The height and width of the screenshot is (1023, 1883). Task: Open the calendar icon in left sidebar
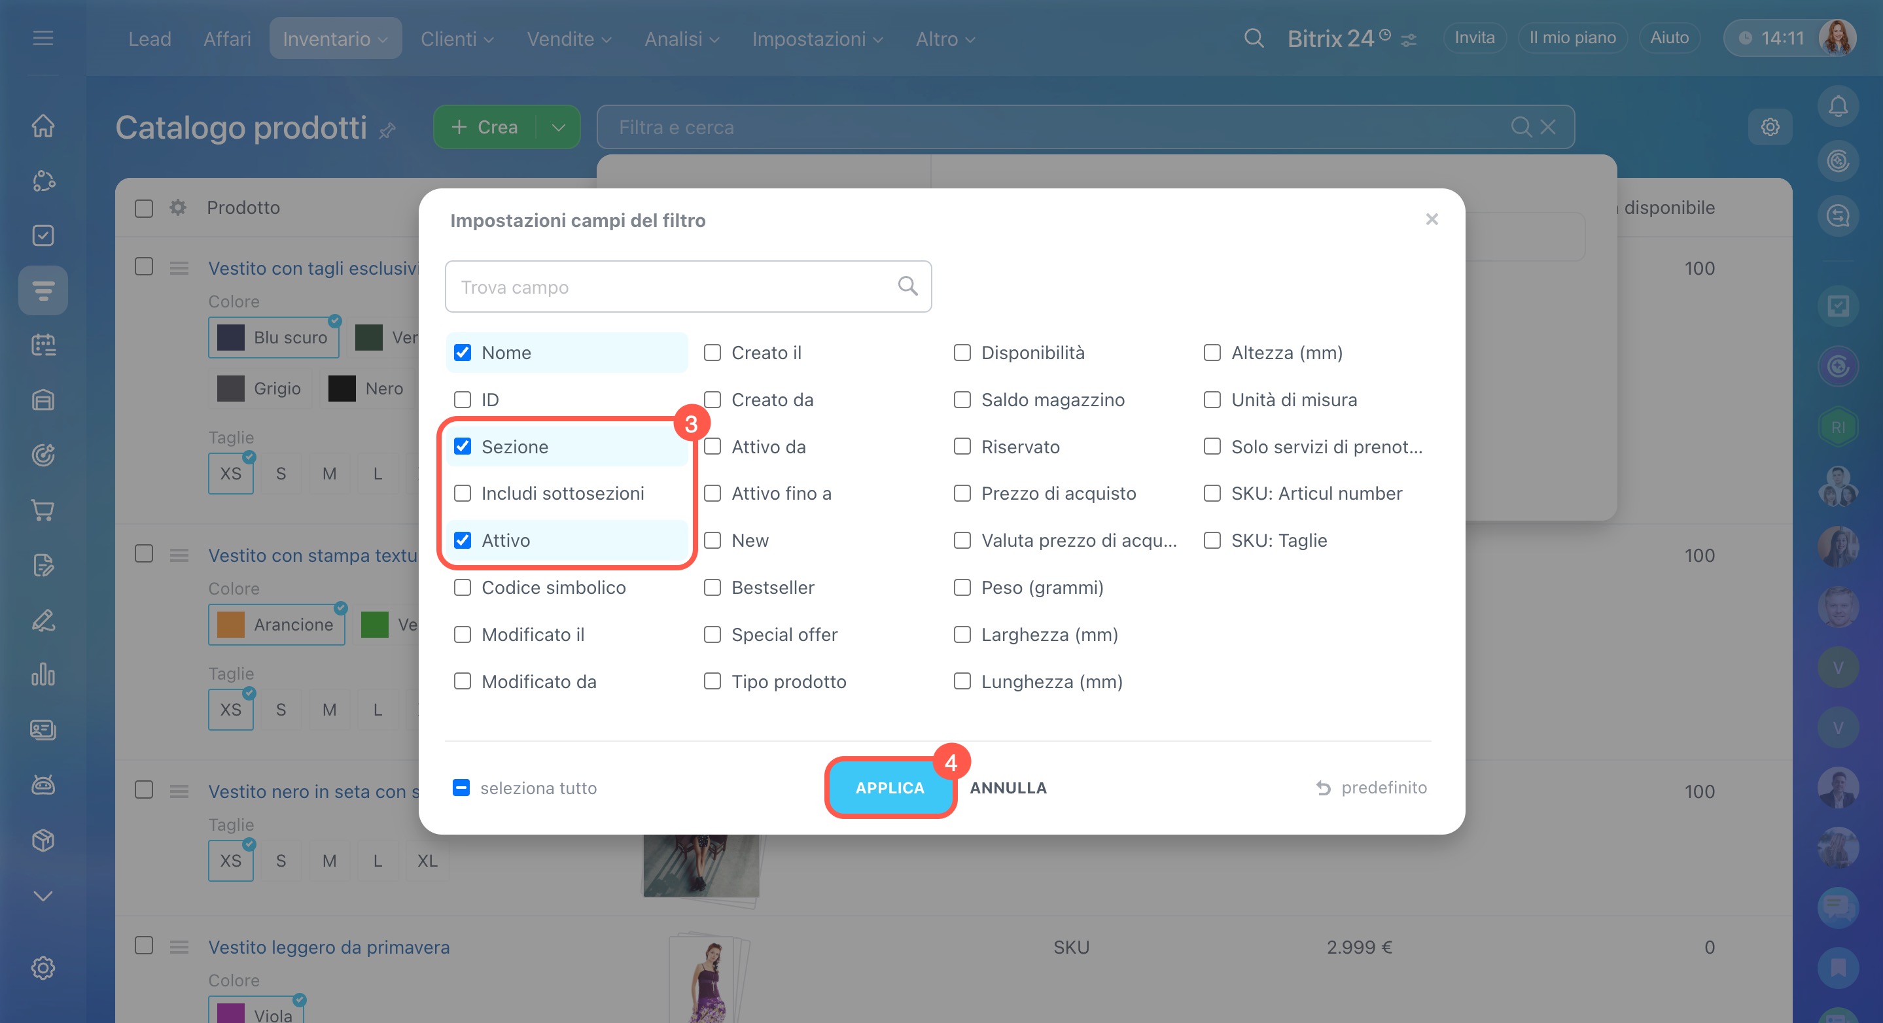[43, 345]
